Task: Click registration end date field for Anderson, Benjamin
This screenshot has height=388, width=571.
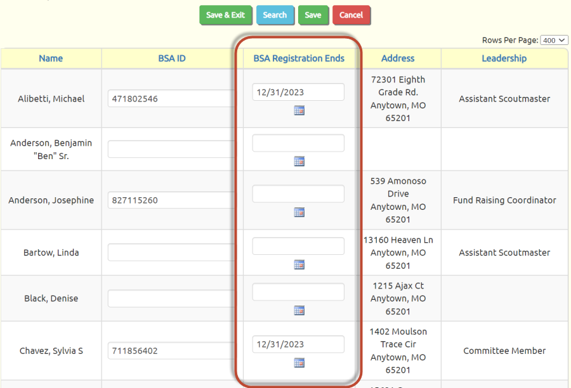Action: coord(298,143)
